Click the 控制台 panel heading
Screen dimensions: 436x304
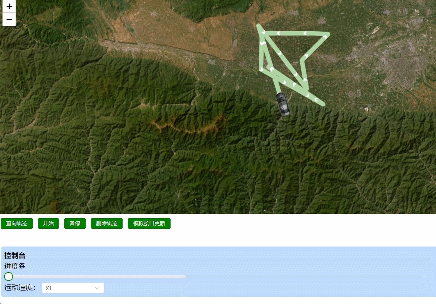click(15, 256)
